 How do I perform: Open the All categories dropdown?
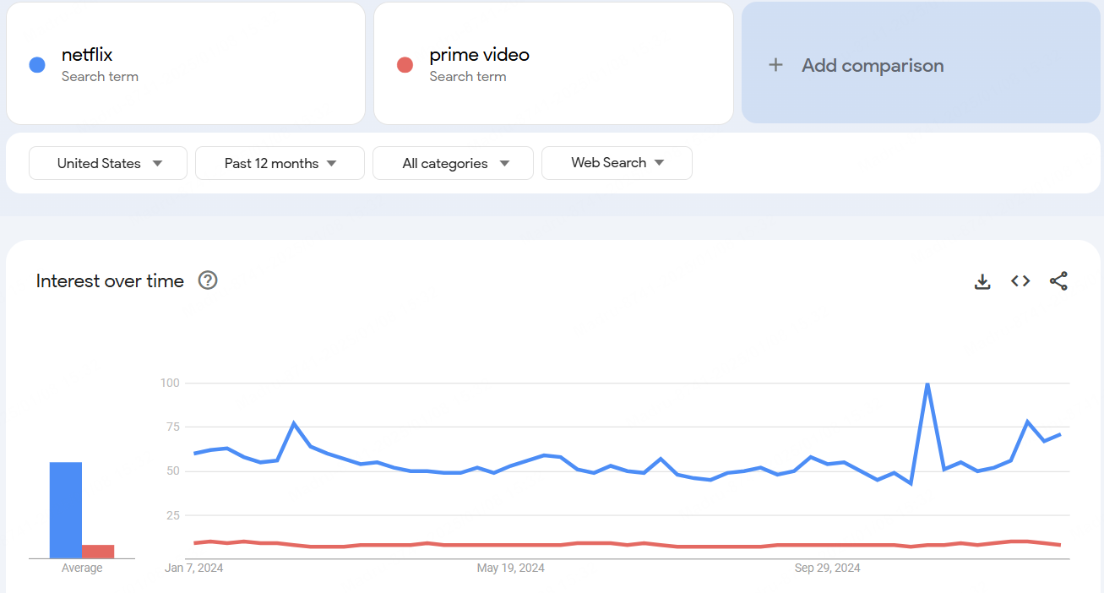point(453,163)
